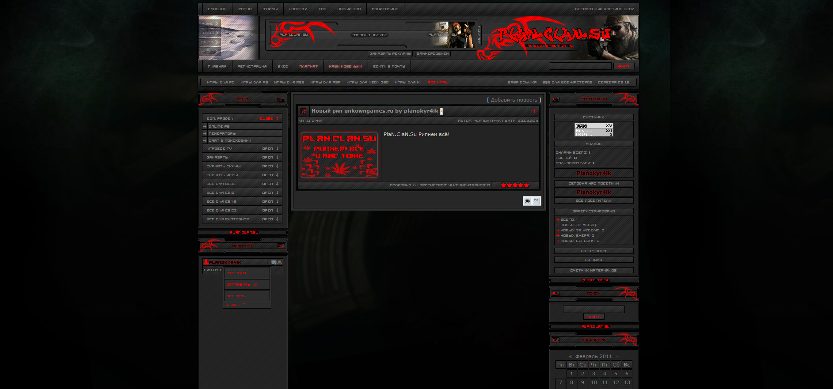The width and height of the screenshot is (833, 389).
Task: Open the Форум tab in top navigation
Action: 244,9
